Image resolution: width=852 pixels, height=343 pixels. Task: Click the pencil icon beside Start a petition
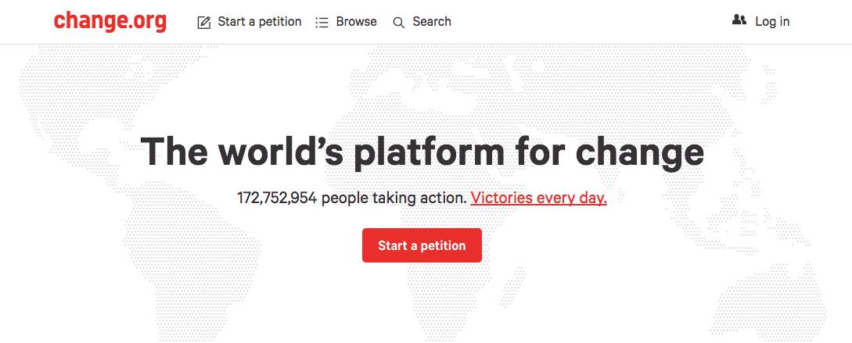tap(203, 22)
